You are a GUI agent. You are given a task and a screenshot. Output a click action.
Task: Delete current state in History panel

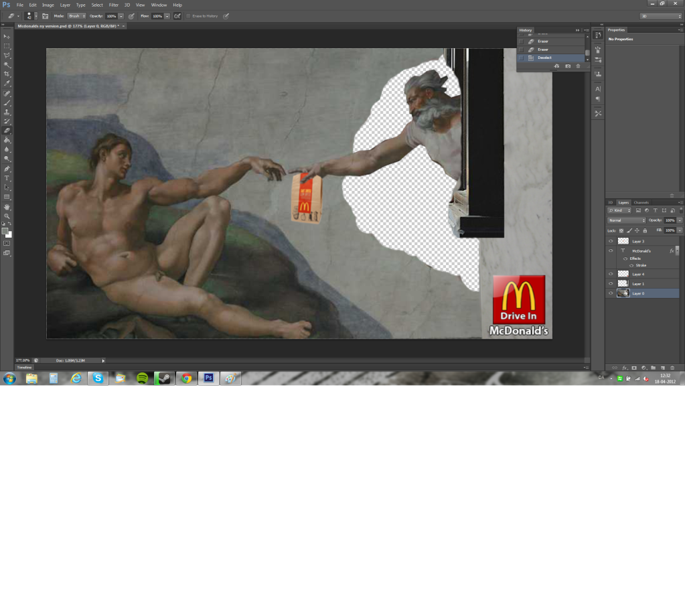pos(578,66)
